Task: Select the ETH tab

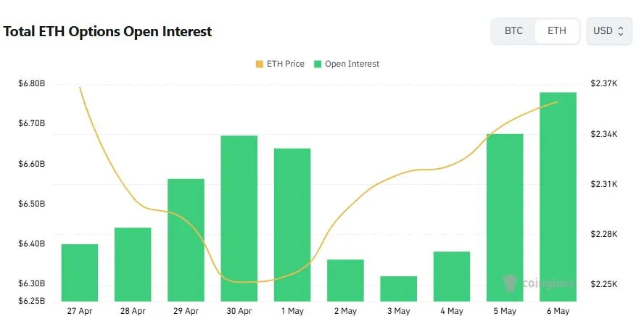Action: click(x=556, y=30)
